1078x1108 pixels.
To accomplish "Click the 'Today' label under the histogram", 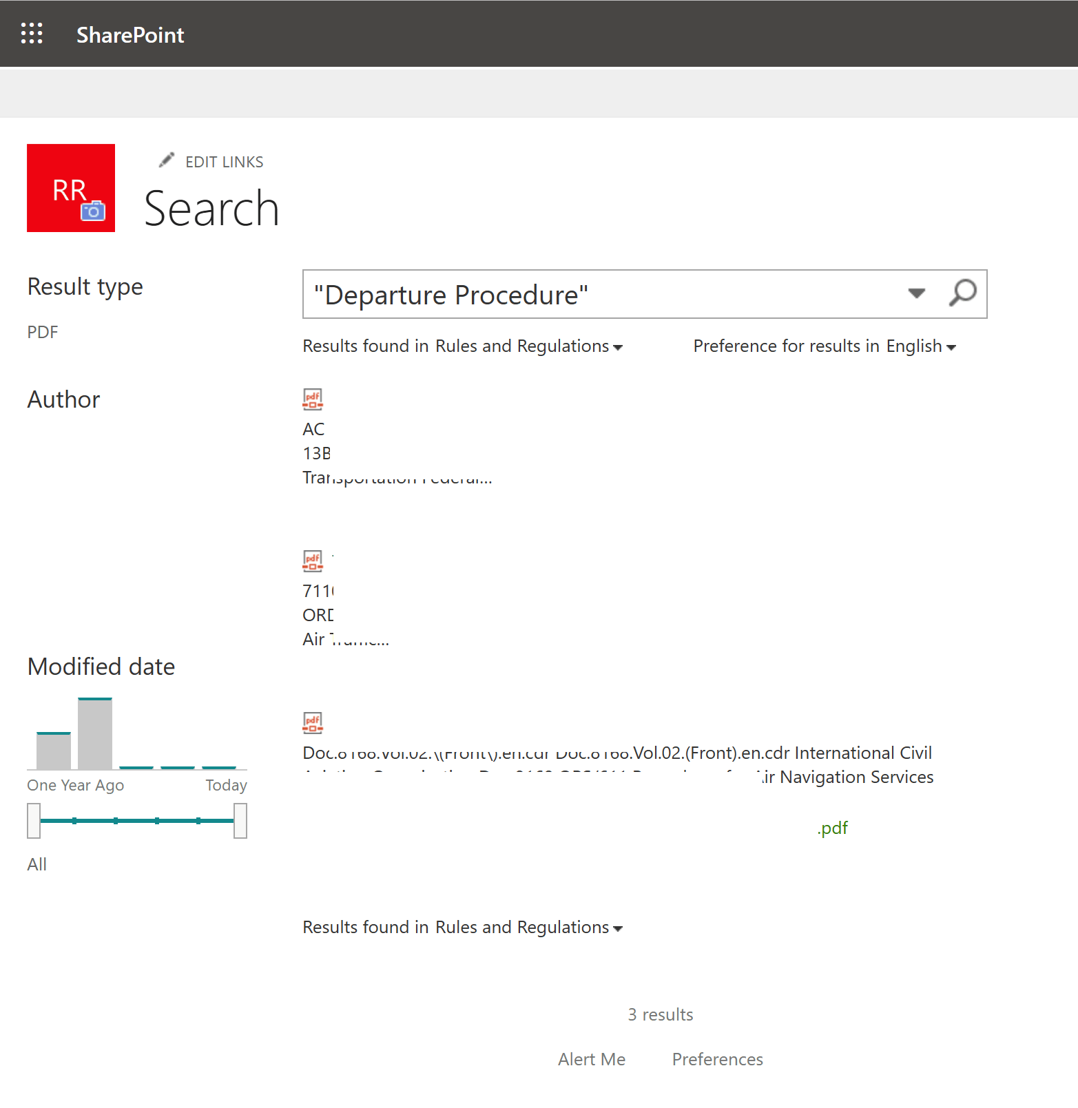I will [x=227, y=785].
